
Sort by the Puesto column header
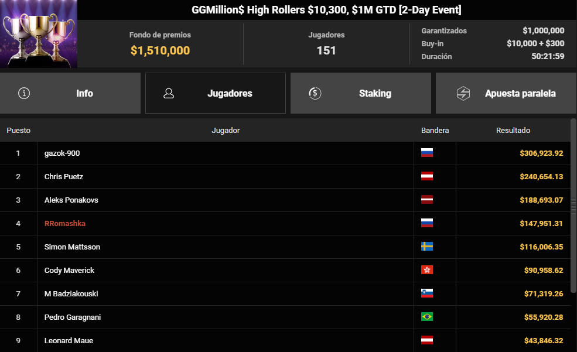[18, 130]
